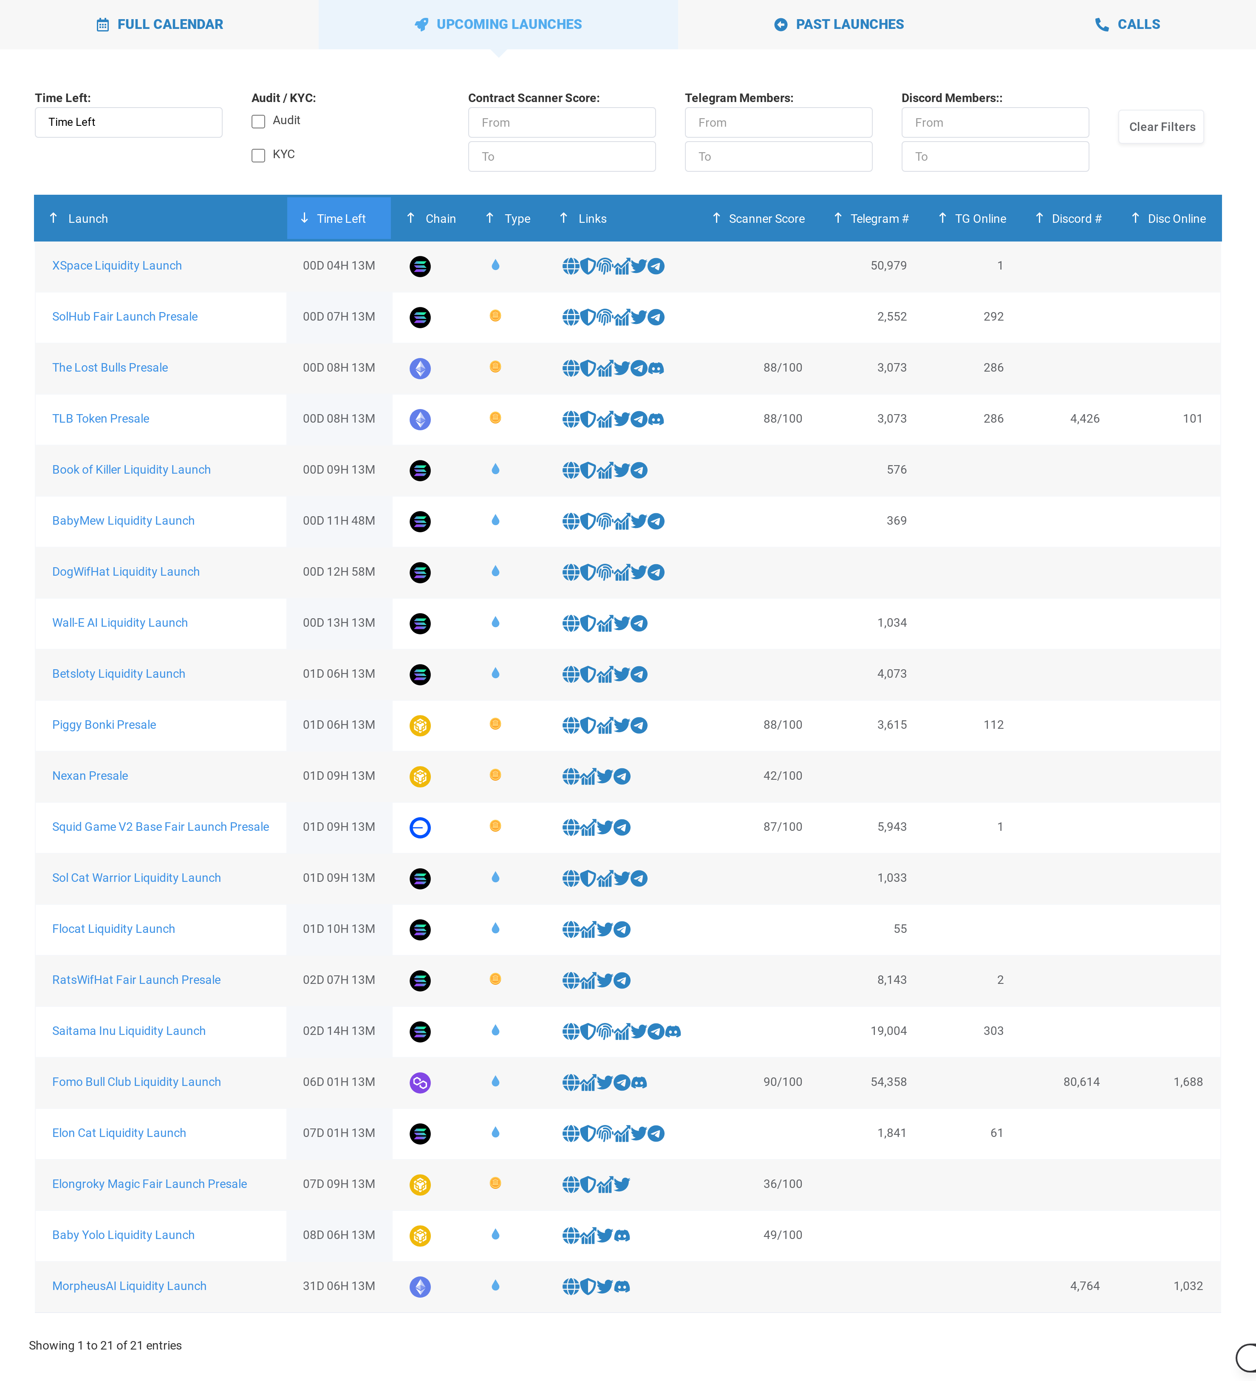The height and width of the screenshot is (1381, 1256).
Task: Open the Calls tab
Action: (x=1127, y=25)
